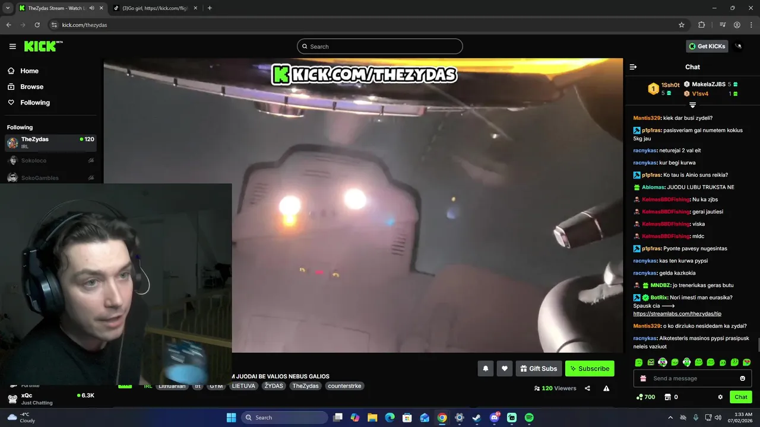This screenshot has height=427, width=760.
Task: Open xQc channel in sidebar
Action: 50,399
